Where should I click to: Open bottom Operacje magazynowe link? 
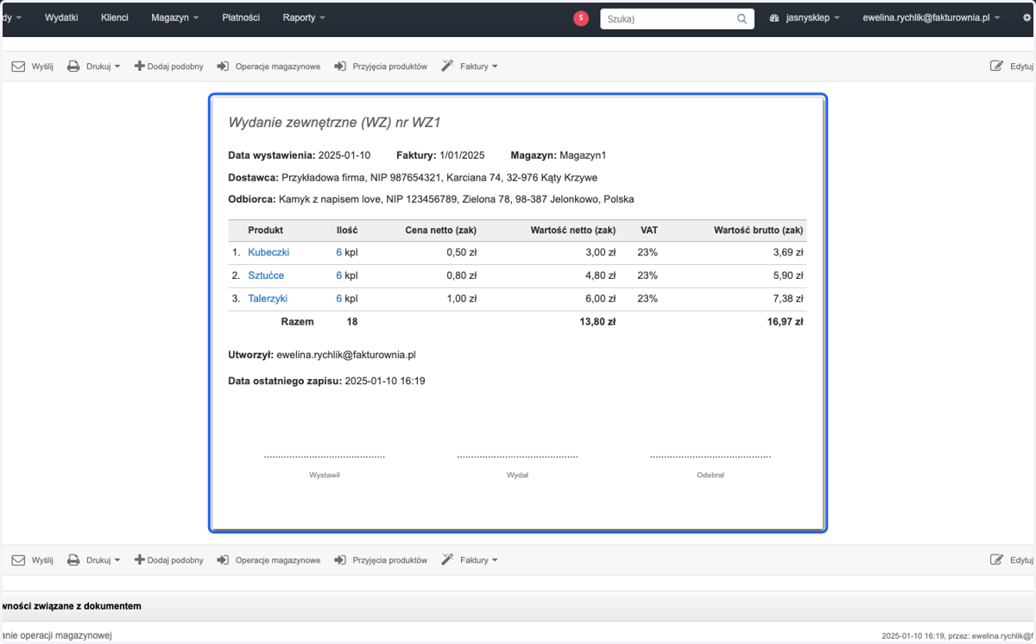click(278, 560)
